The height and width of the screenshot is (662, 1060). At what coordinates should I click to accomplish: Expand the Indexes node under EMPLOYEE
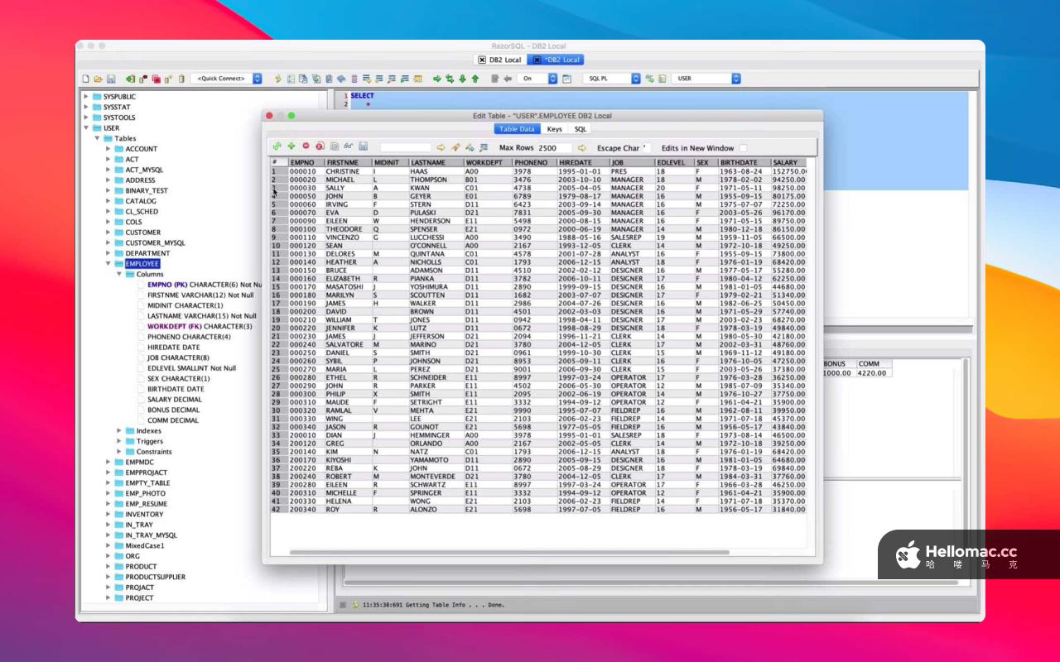(118, 431)
